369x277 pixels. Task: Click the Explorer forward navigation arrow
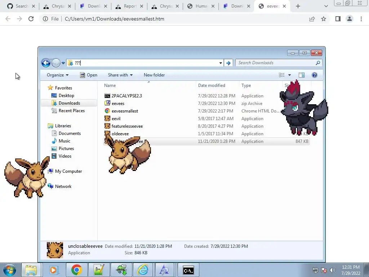56,63
